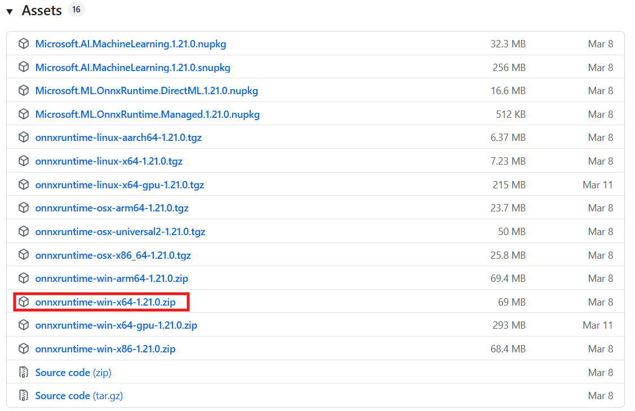
Task: Click the package icon beside Microsoft.ML.OnnxRuntime.DirectML.1.21.0.nupkg
Action: pyautogui.click(x=23, y=90)
